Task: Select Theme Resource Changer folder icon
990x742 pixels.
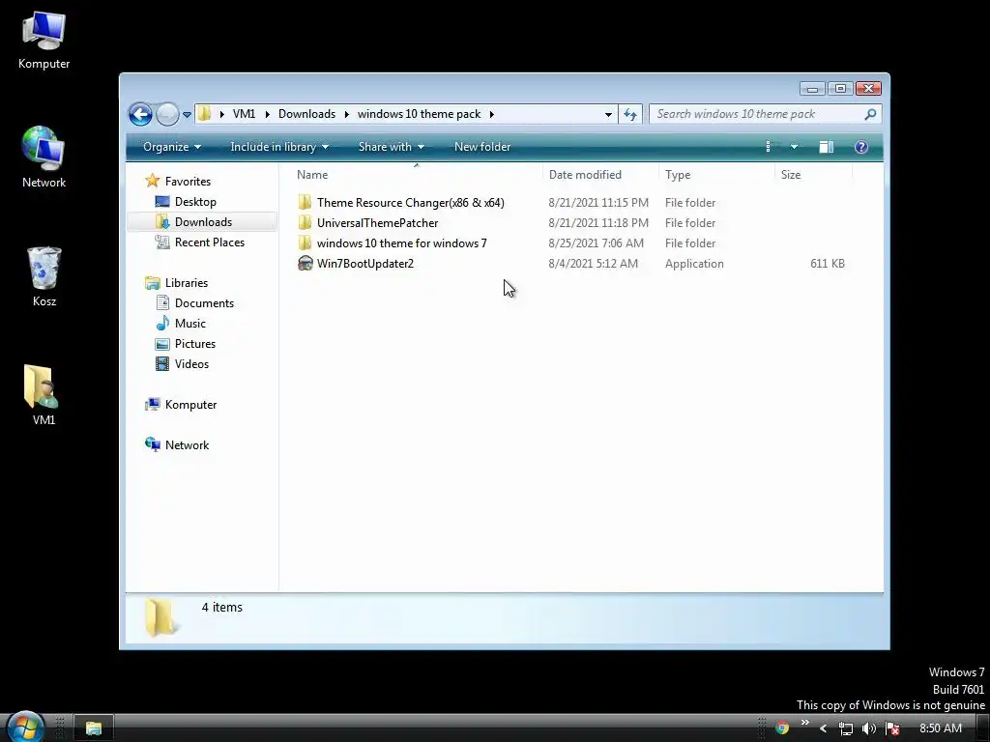Action: point(305,202)
